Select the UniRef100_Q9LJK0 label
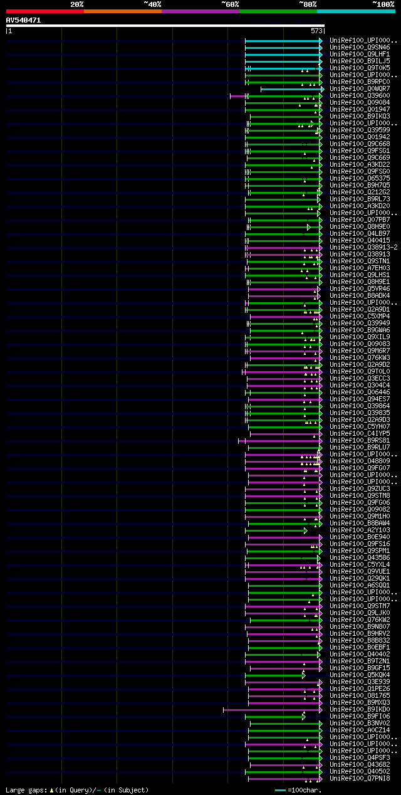The width and height of the screenshot is (401, 795). point(360,613)
